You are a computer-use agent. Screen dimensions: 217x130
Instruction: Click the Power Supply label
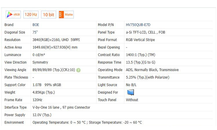(x=15, y=115)
